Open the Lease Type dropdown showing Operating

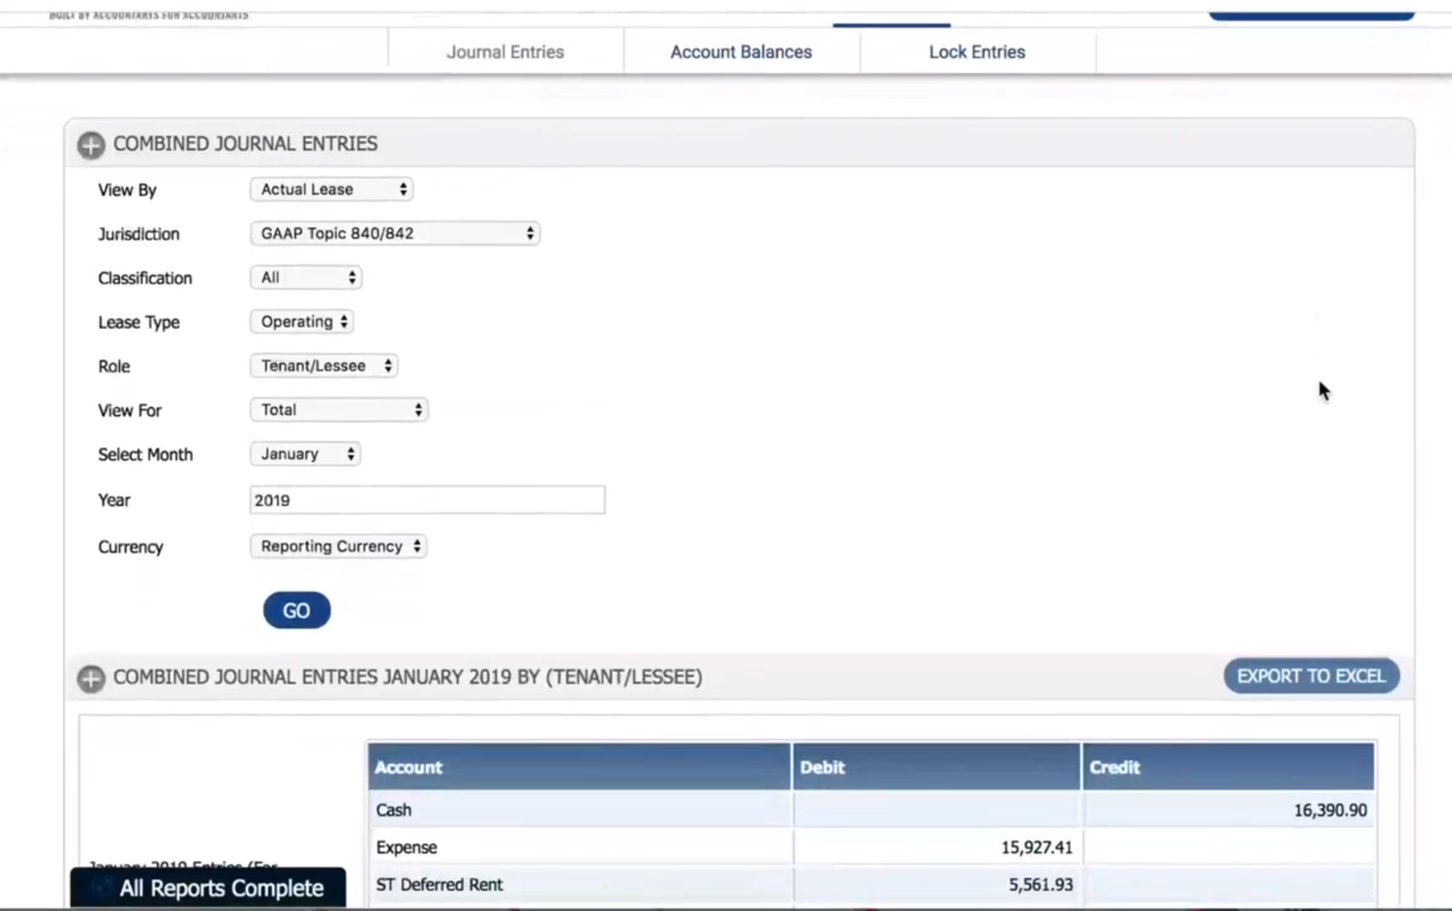301,321
